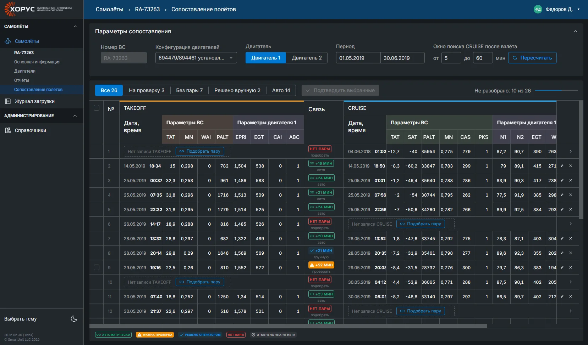Collapse the АДМИНИСТРИРОВАНИЕ sidebar section
The width and height of the screenshot is (588, 345).
[75, 116]
